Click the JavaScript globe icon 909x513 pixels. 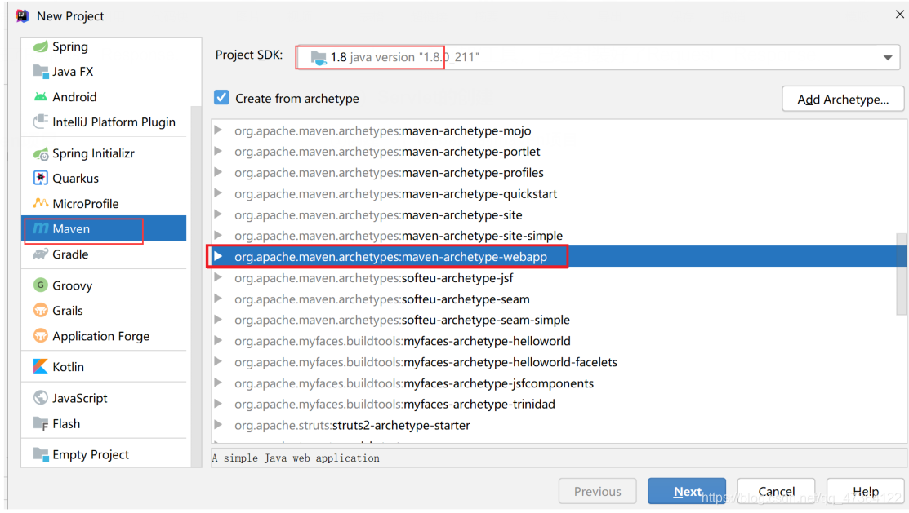[41, 398]
